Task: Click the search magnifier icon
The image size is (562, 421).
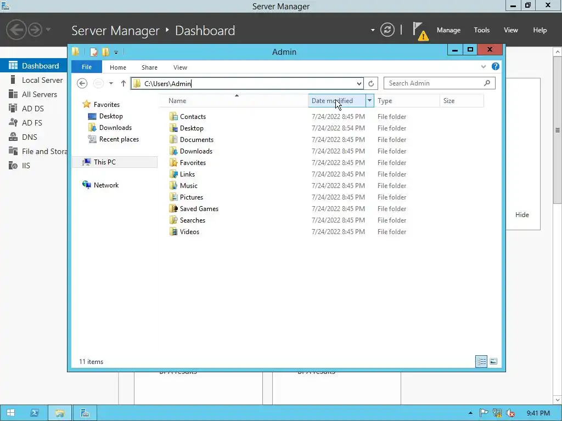Action: [487, 83]
